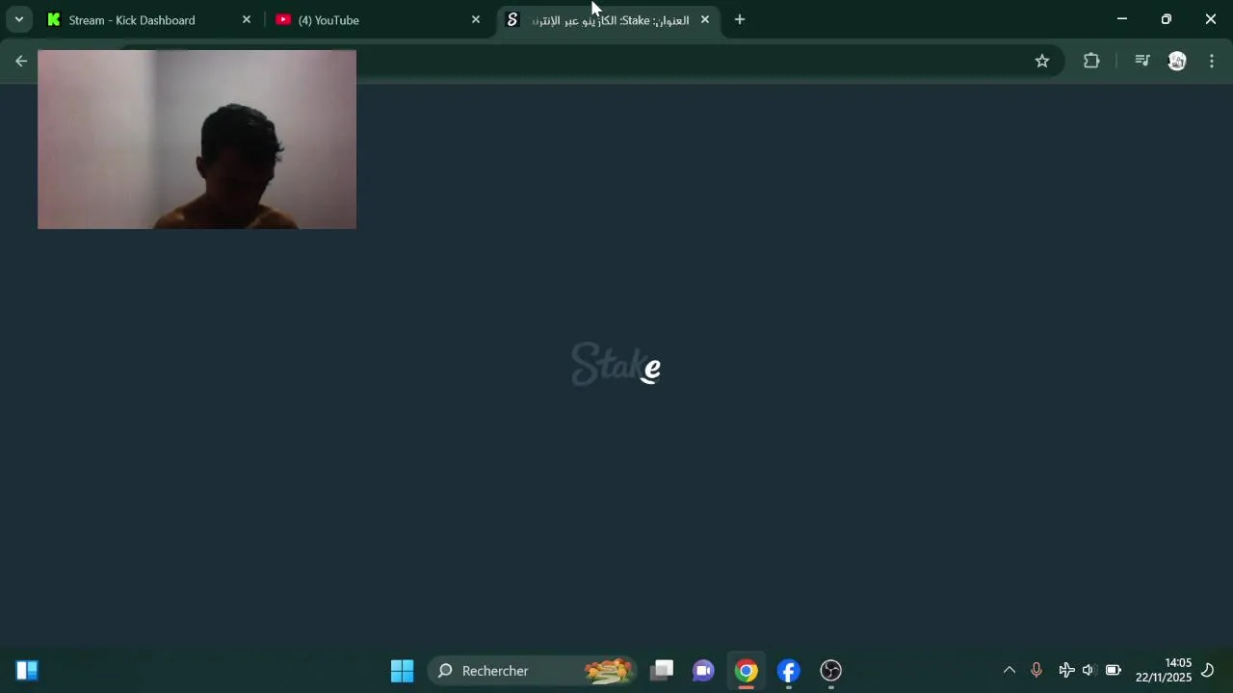The height and width of the screenshot is (693, 1233).
Task: Open Google Chrome from the taskbar
Action: point(746,670)
